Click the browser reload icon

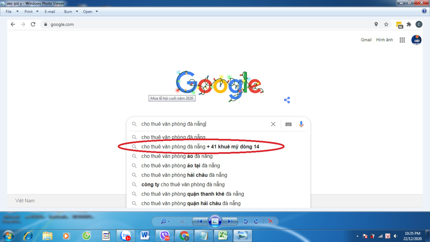[x=33, y=24]
